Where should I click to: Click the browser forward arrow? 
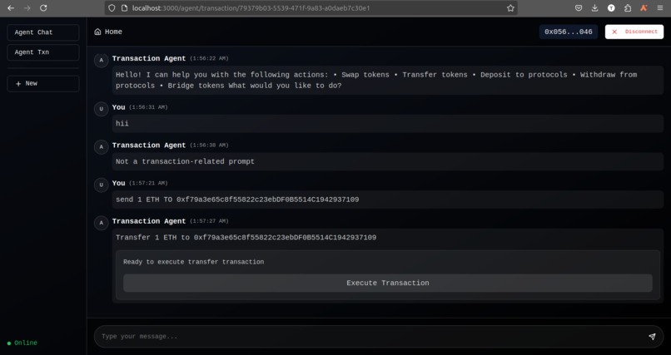27,8
